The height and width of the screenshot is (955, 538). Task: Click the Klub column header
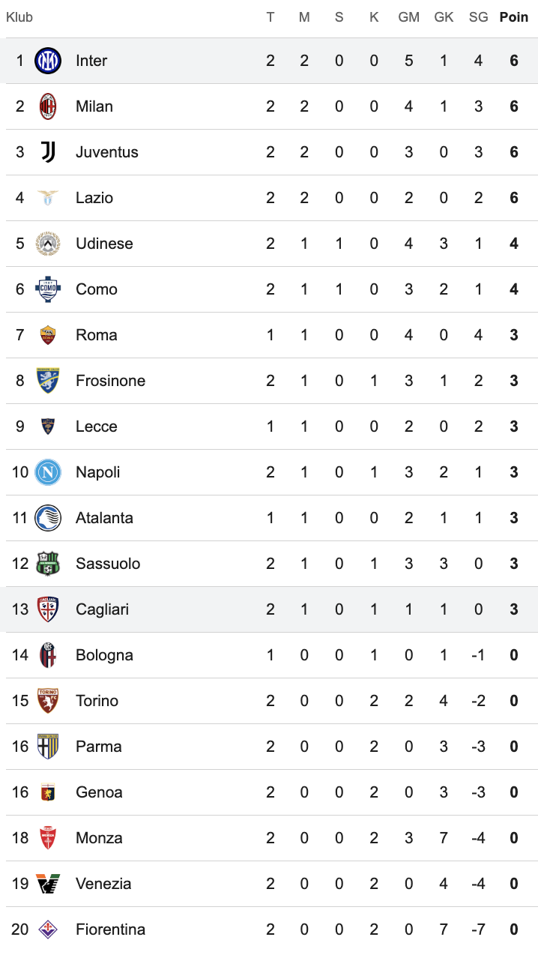19,17
